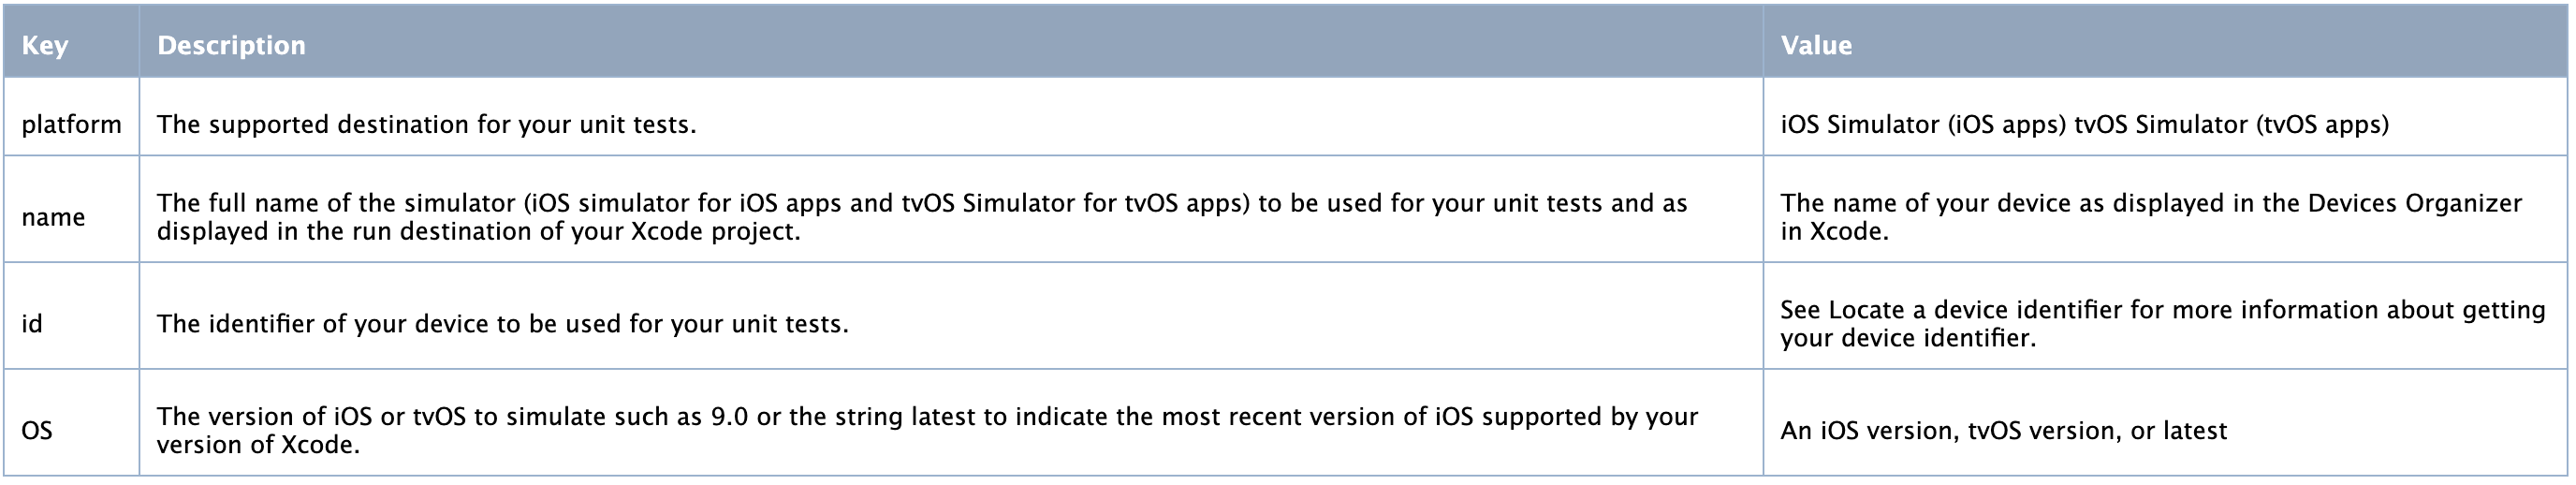Select the name key cell
The width and height of the screenshot is (2576, 485).
point(71,217)
